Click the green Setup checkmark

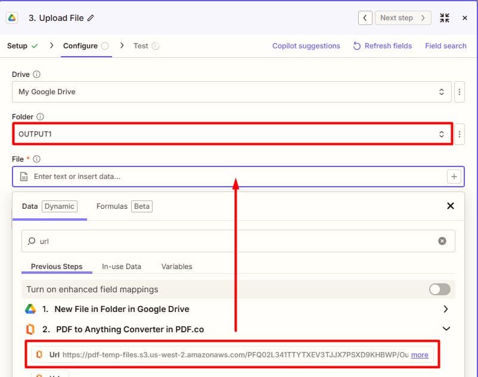pos(35,46)
